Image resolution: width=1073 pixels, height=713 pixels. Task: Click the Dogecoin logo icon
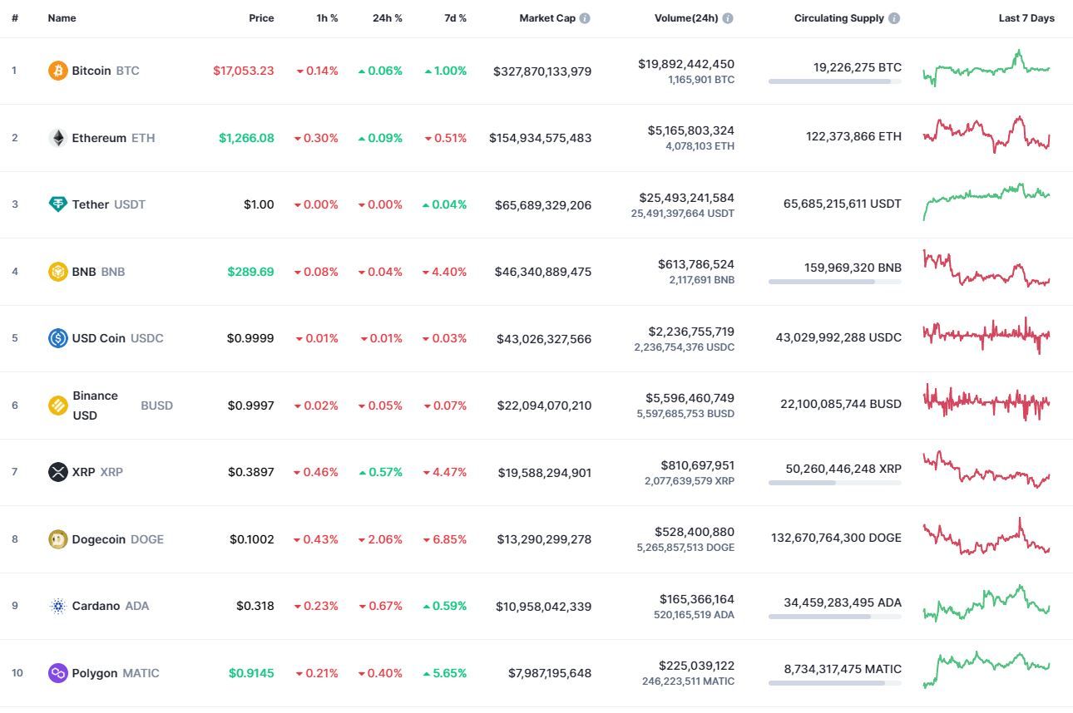click(57, 539)
